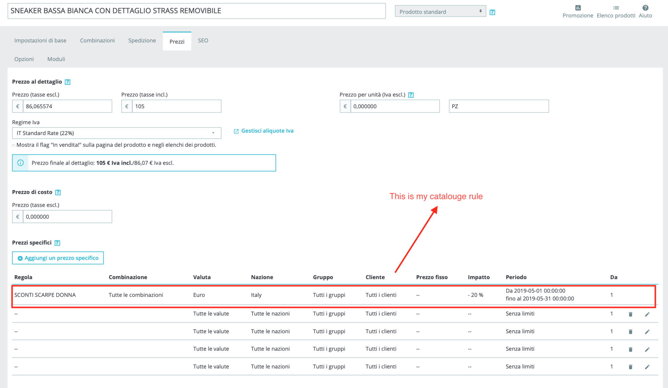Click the Aiuto help icon
Image resolution: width=668 pixels, height=388 pixels.
(x=645, y=8)
